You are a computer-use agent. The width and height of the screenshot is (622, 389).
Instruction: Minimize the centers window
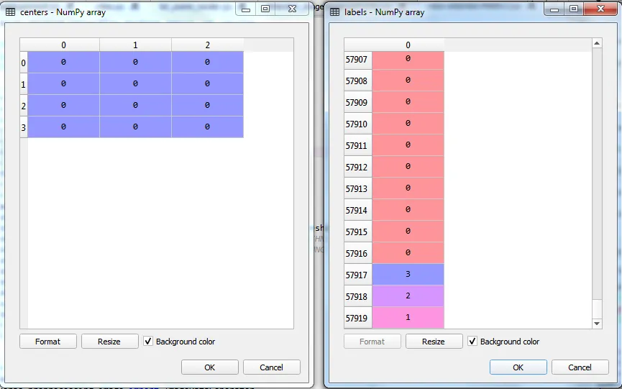click(246, 9)
